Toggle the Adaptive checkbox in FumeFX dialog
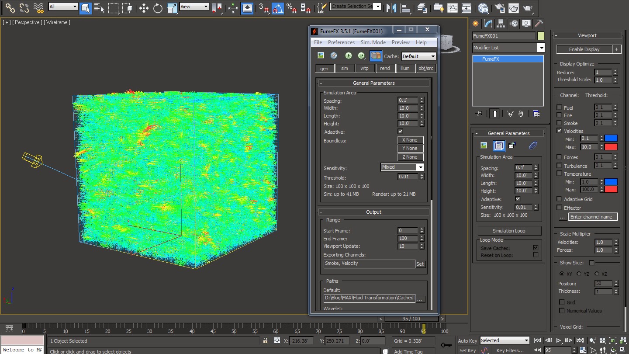This screenshot has height=354, width=629. coord(400,132)
